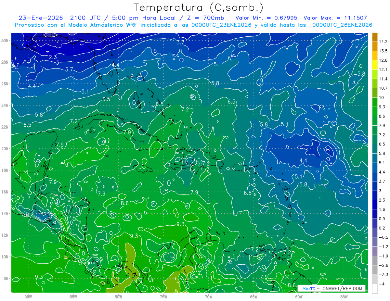
Task: Click legend value '-1.9'
Action: click(x=383, y=256)
